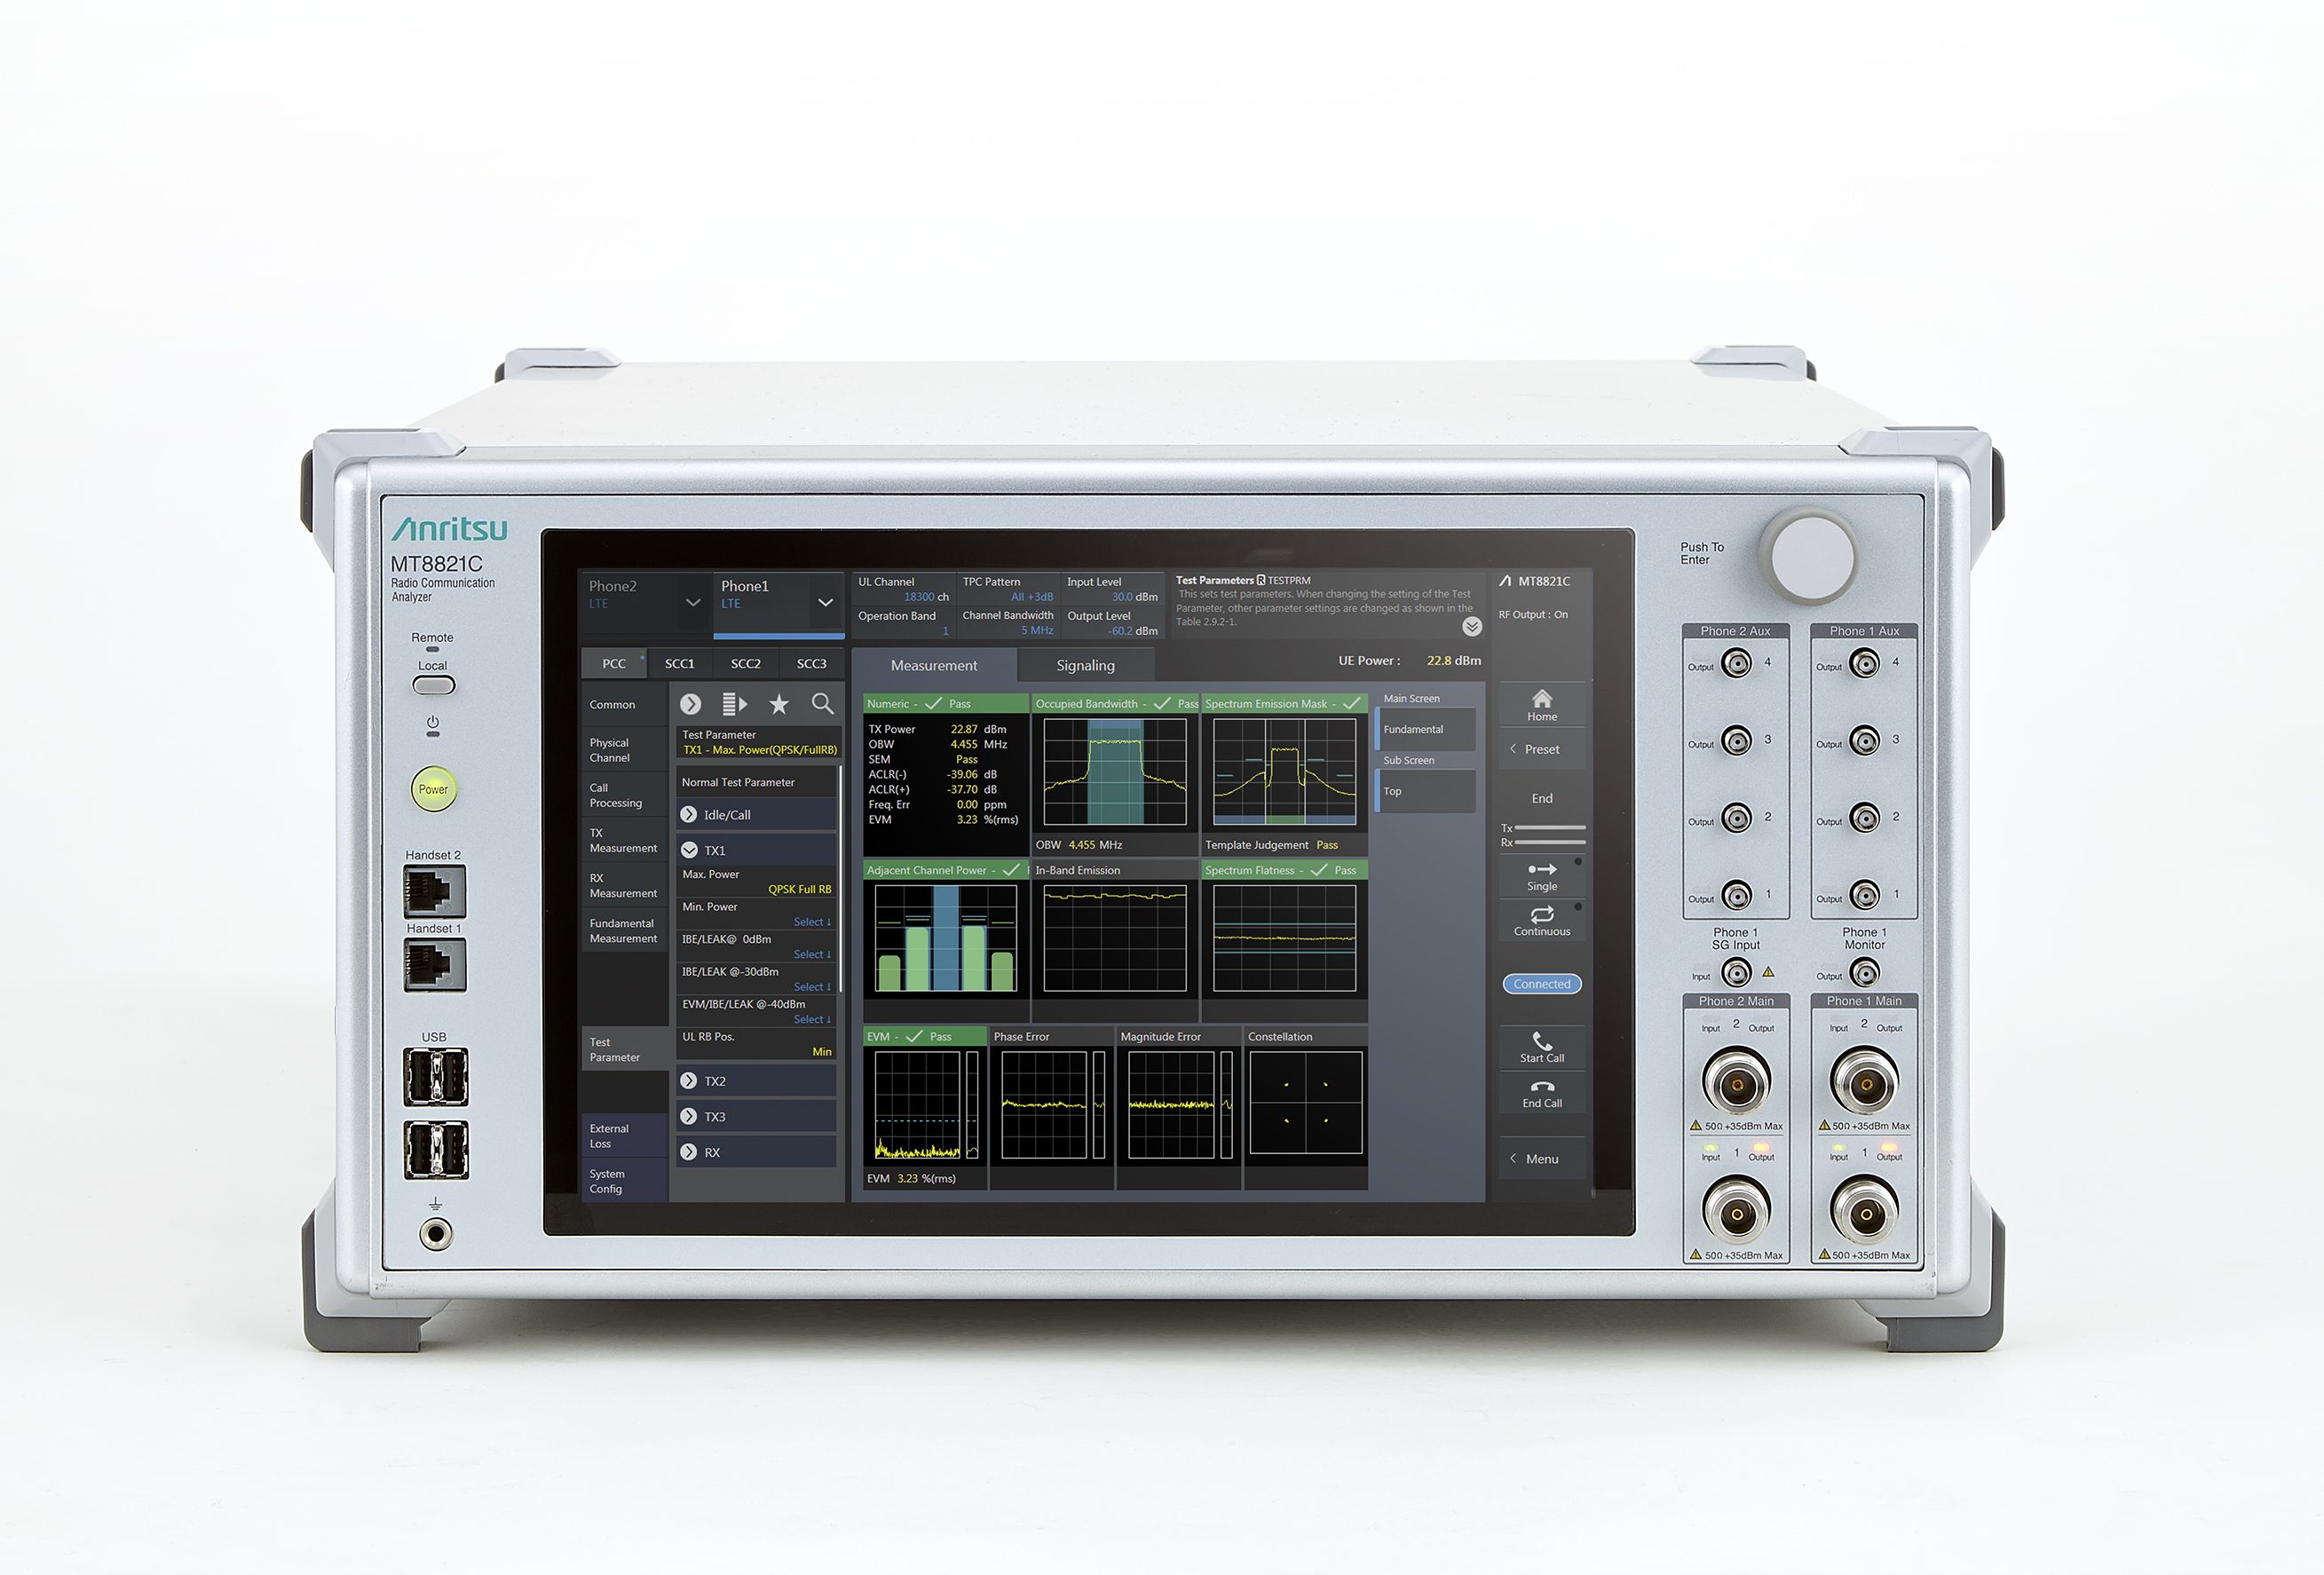The height and width of the screenshot is (1575, 2324).
Task: Switch to the SCC3 tab
Action: 812,663
